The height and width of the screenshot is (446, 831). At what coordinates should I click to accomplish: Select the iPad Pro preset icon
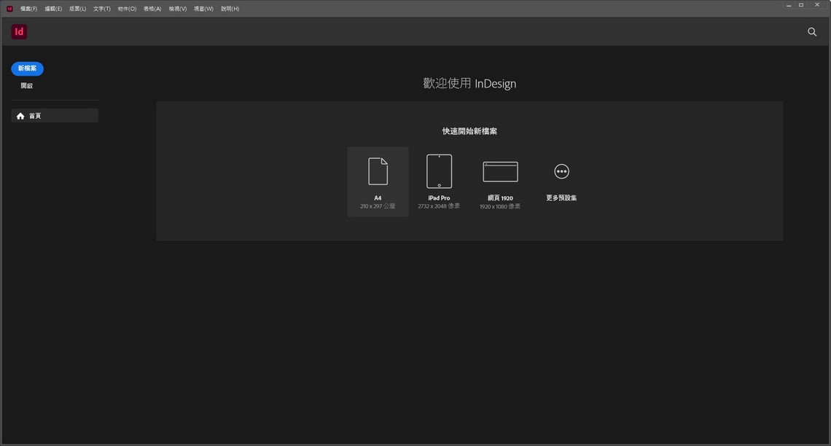(439, 171)
